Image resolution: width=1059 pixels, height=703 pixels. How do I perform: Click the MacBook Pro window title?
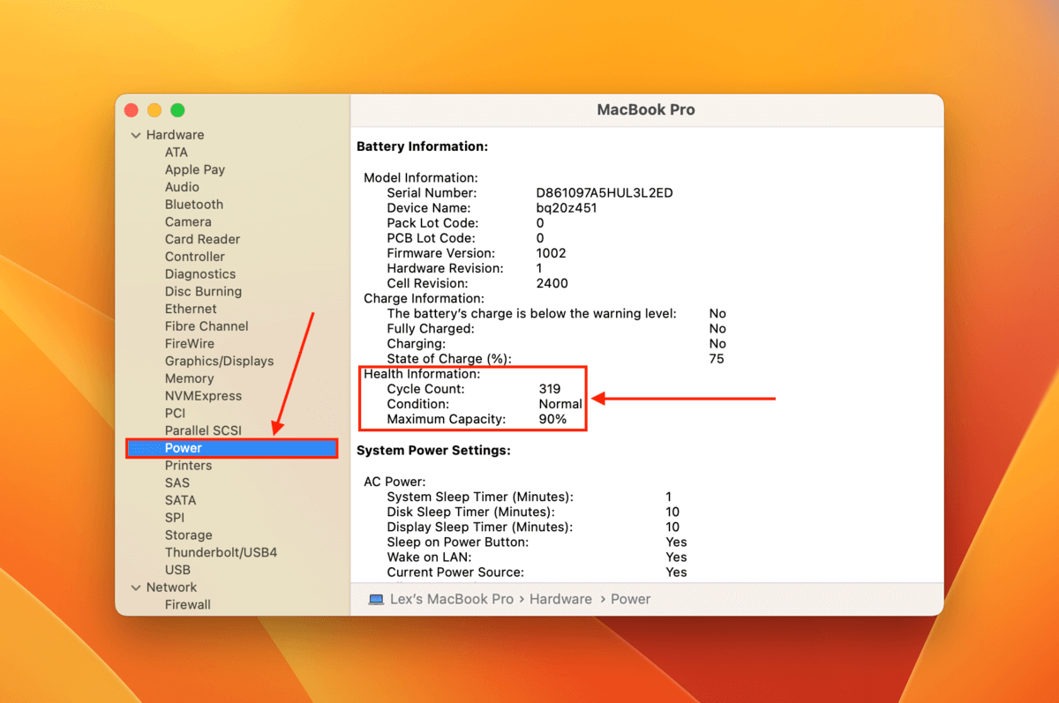pyautogui.click(x=646, y=110)
